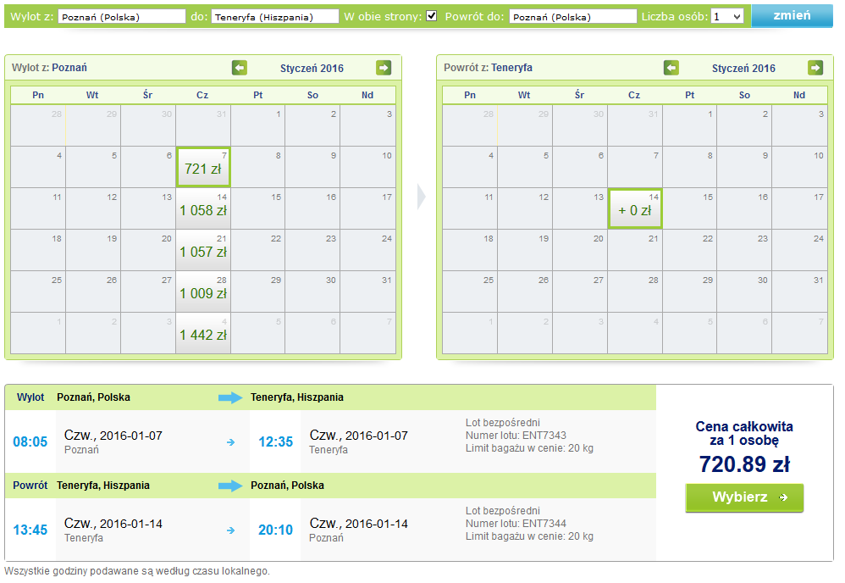Image resolution: width=845 pixels, height=583 pixels.
Task: Go to previous month in departure calendar
Action: click(240, 68)
